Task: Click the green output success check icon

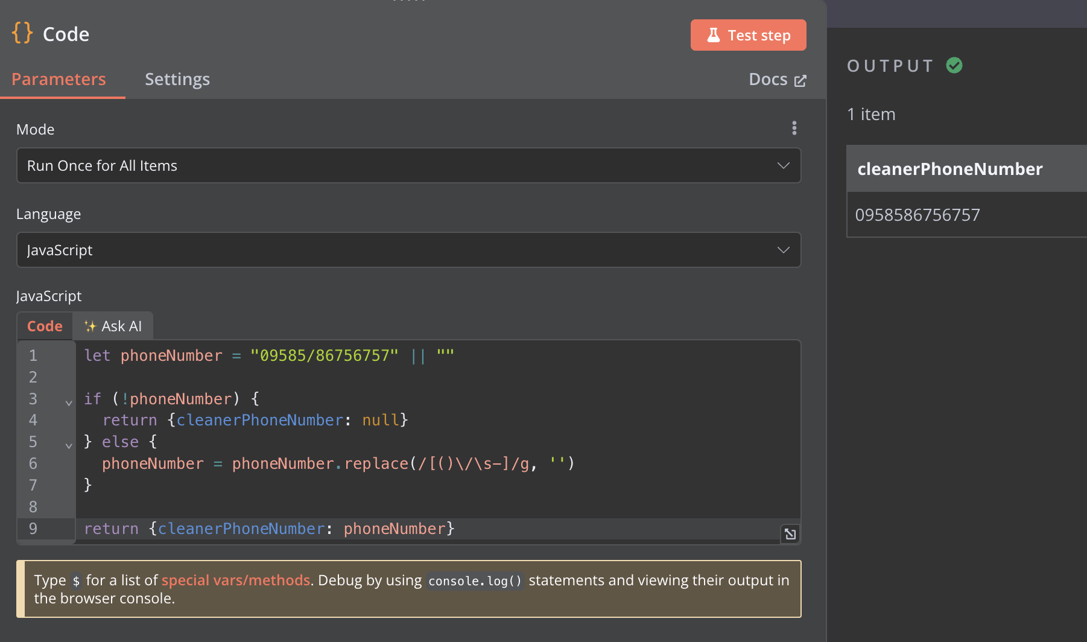Action: pos(954,65)
